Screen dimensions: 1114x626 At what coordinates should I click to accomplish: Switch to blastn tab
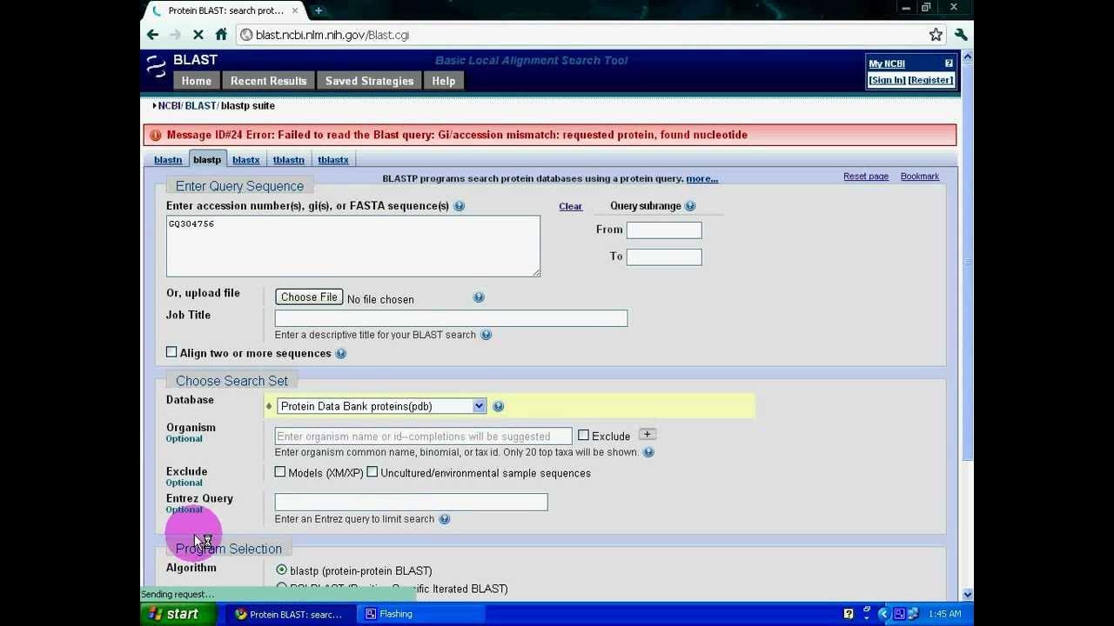click(x=168, y=160)
